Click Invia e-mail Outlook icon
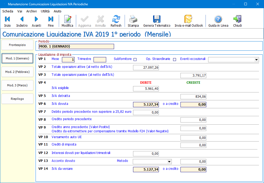This screenshot has height=183, width=264. pyautogui.click(x=188, y=19)
